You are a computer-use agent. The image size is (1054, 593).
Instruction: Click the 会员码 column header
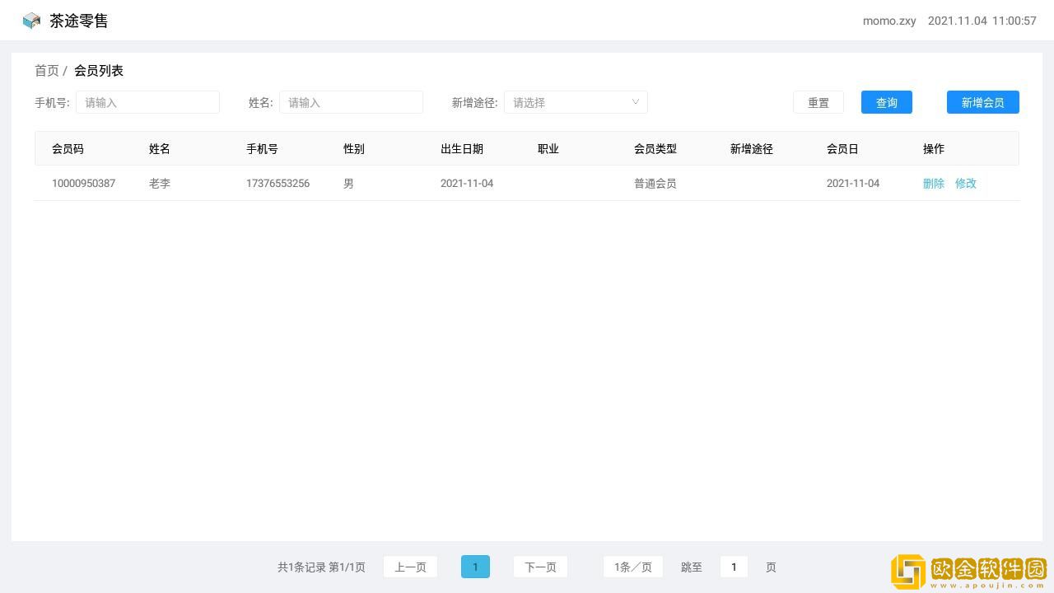click(68, 149)
